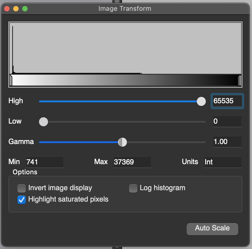The image size is (252, 249).
Task: Disable Highlight saturated pixels checkbox
Action: tap(22, 200)
